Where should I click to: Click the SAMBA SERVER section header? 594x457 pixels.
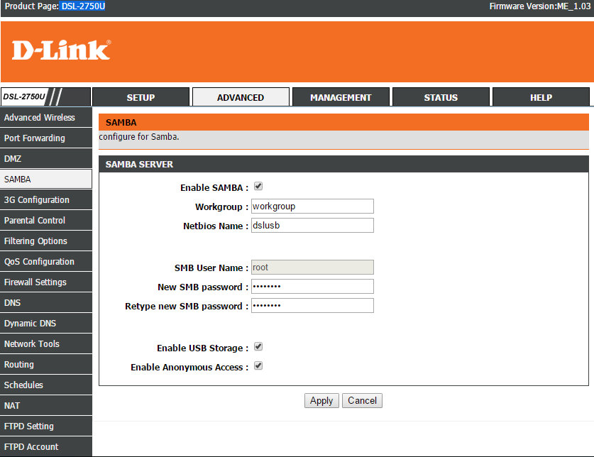[x=343, y=164]
